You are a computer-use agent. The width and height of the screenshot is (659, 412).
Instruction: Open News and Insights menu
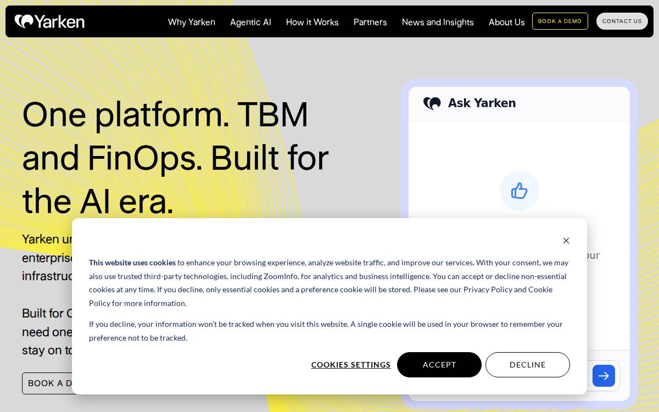tap(438, 22)
